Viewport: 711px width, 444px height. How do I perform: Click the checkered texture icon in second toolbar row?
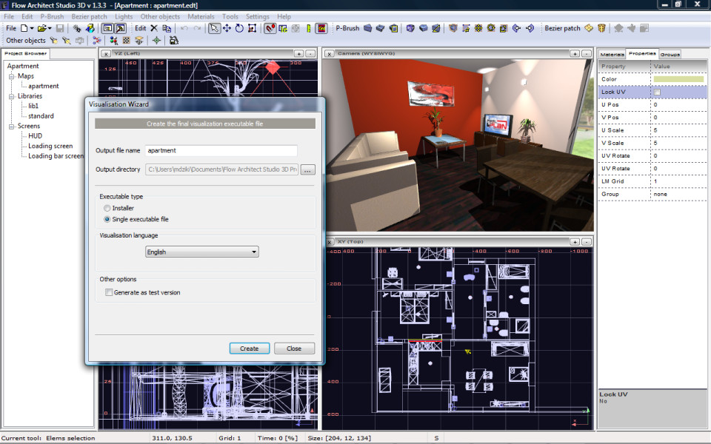click(x=127, y=40)
